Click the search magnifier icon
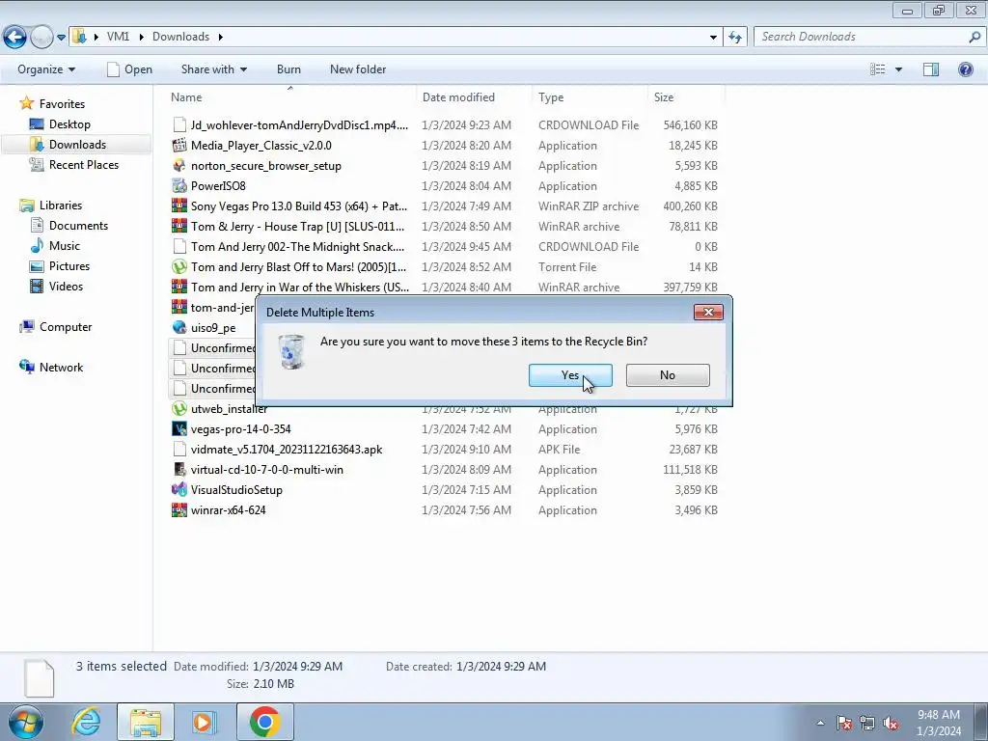 pyautogui.click(x=974, y=37)
